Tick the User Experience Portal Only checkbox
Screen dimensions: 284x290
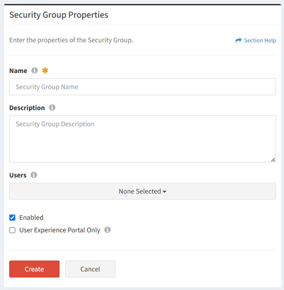[13, 230]
